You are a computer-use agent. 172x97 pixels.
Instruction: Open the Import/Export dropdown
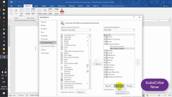[122, 93]
